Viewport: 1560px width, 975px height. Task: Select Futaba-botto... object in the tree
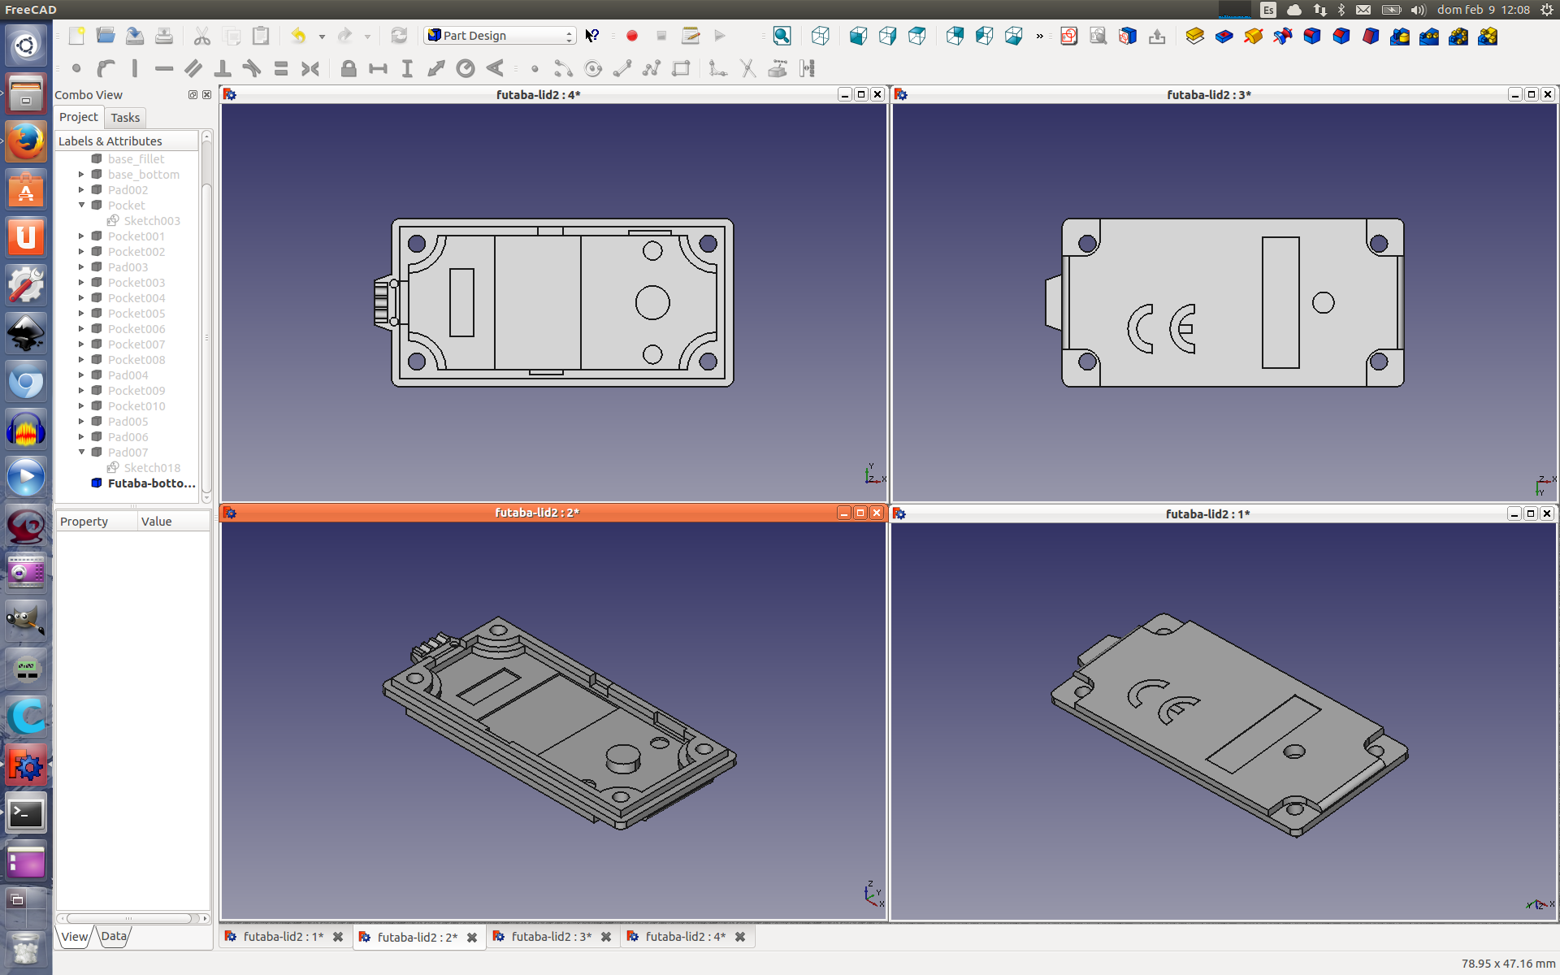coord(151,483)
